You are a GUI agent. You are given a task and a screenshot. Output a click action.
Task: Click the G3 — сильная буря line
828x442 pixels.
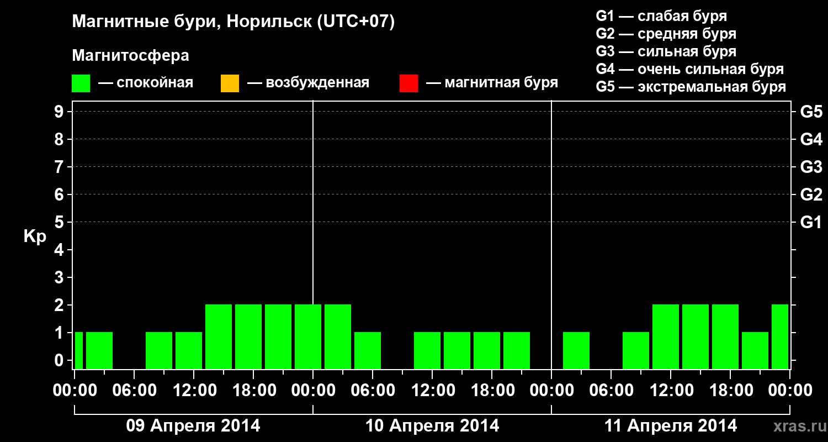click(x=666, y=51)
